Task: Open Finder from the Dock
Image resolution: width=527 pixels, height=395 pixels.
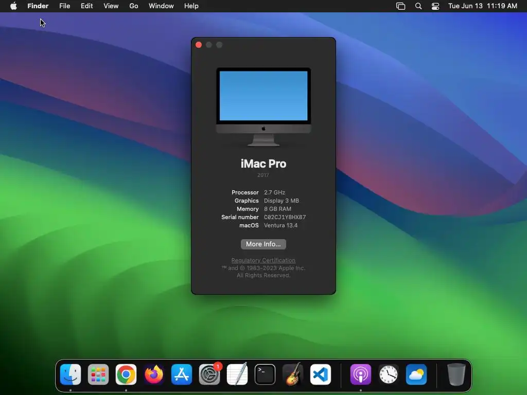Action: pyautogui.click(x=71, y=374)
